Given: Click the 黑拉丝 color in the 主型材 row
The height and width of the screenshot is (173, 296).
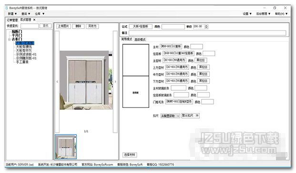Looking at the screenshot, I should (x=201, y=60).
